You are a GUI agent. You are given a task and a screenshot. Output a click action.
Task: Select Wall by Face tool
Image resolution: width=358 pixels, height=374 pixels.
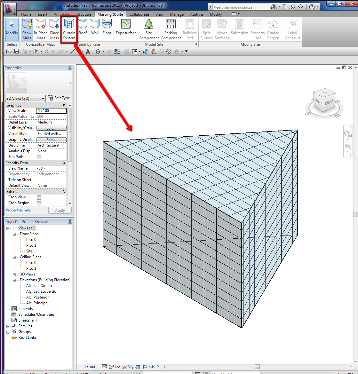[95, 27]
